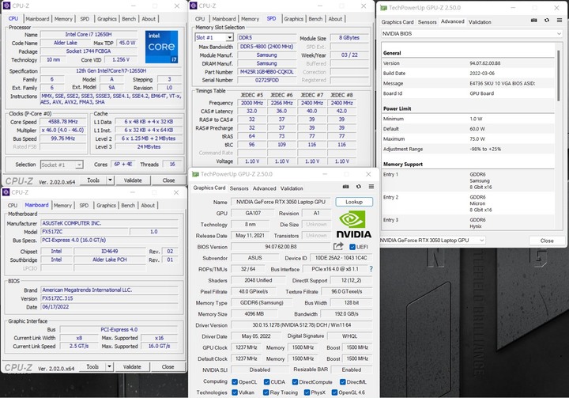The image size is (569, 398).
Task: Open the Memory tab in CPU-Z SPD window
Action: (x=250, y=19)
